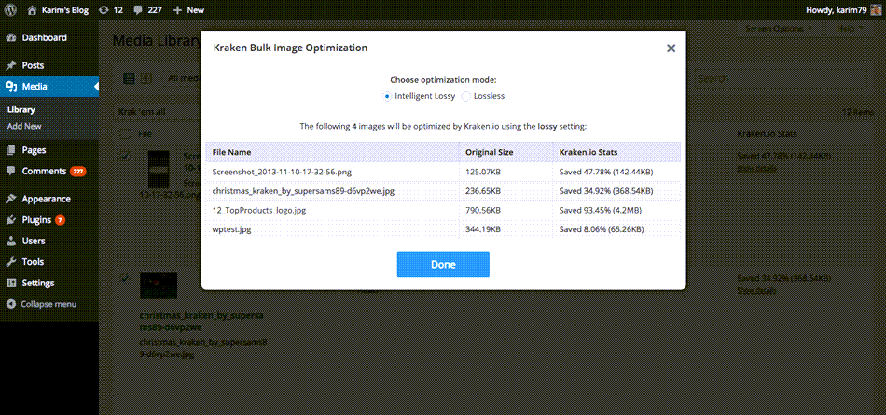Click the 790.56KB size cell
886x415 pixels.
click(482, 211)
